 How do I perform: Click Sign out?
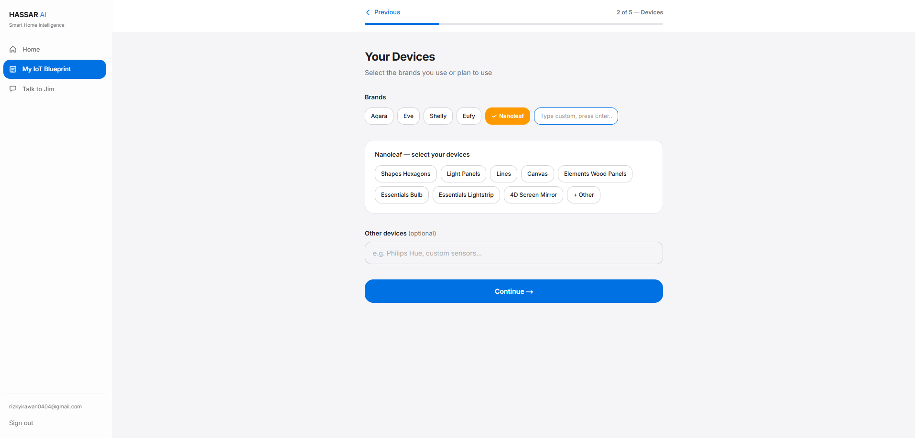point(21,423)
